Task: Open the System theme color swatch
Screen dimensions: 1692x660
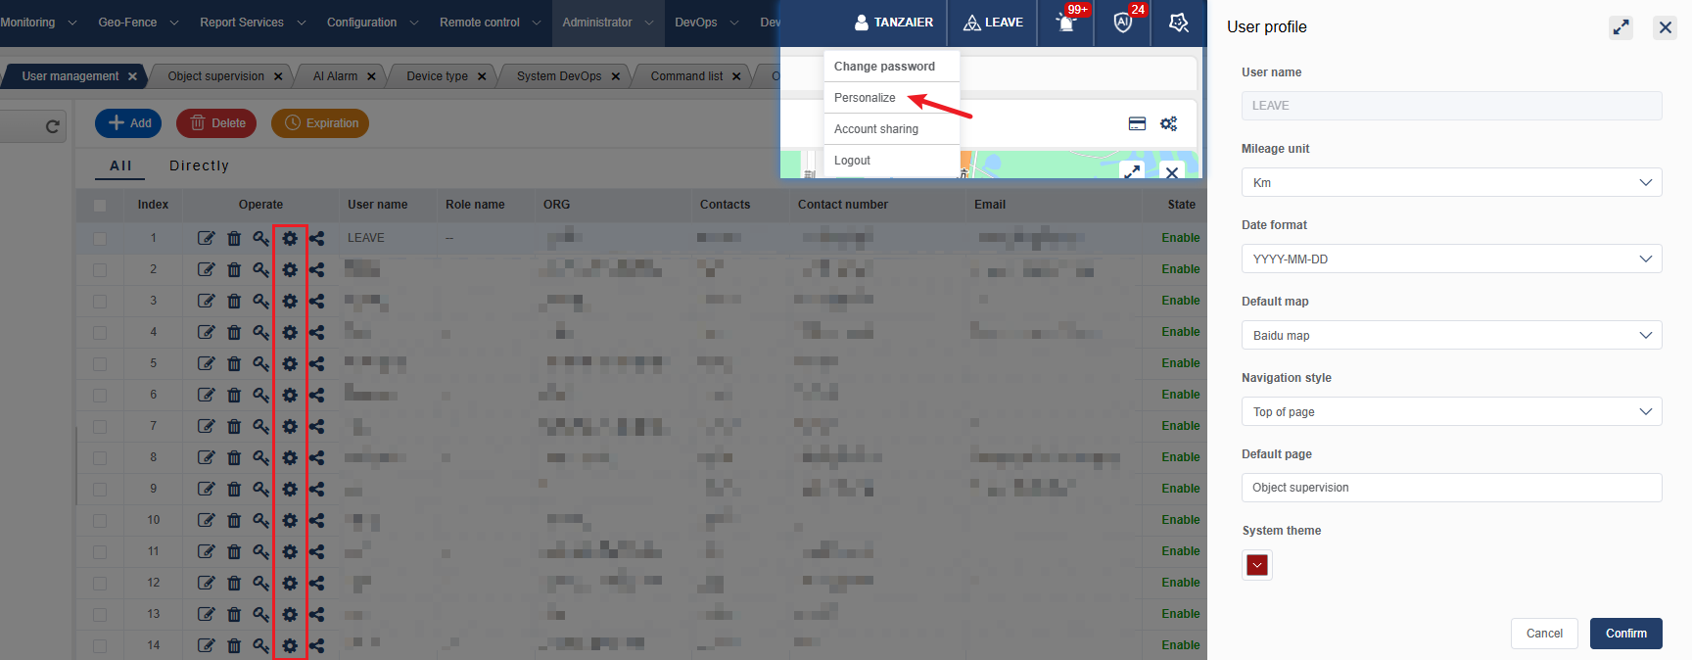Action: click(x=1257, y=565)
